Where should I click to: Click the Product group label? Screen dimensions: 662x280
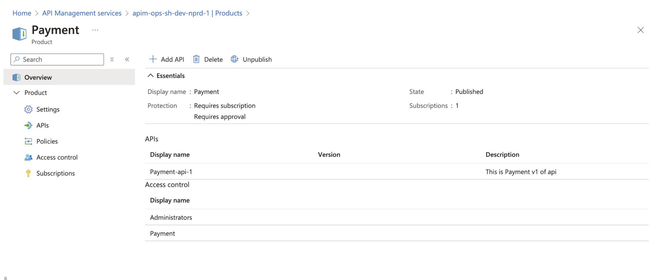pos(36,93)
